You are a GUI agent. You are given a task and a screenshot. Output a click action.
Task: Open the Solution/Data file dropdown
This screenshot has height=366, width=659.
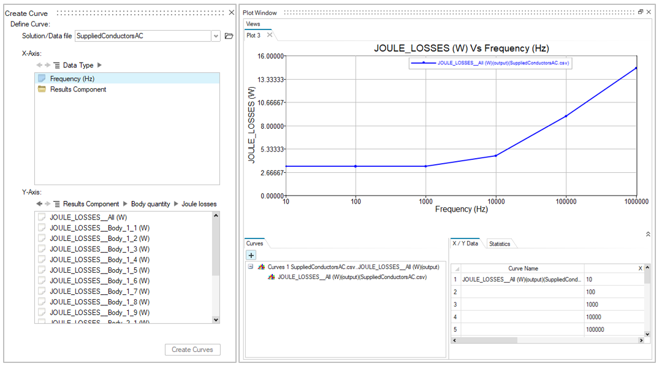[x=216, y=36]
